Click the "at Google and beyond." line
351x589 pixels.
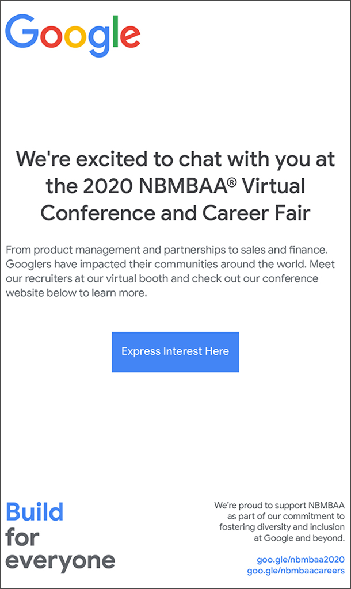point(299,538)
